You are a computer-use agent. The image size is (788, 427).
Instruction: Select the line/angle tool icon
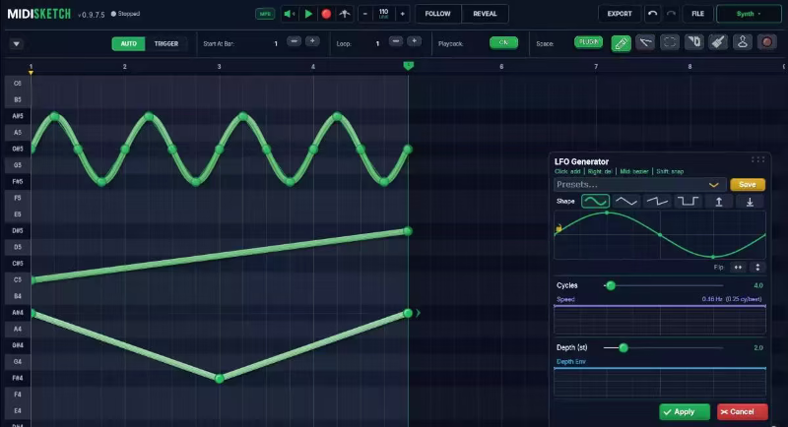point(645,42)
